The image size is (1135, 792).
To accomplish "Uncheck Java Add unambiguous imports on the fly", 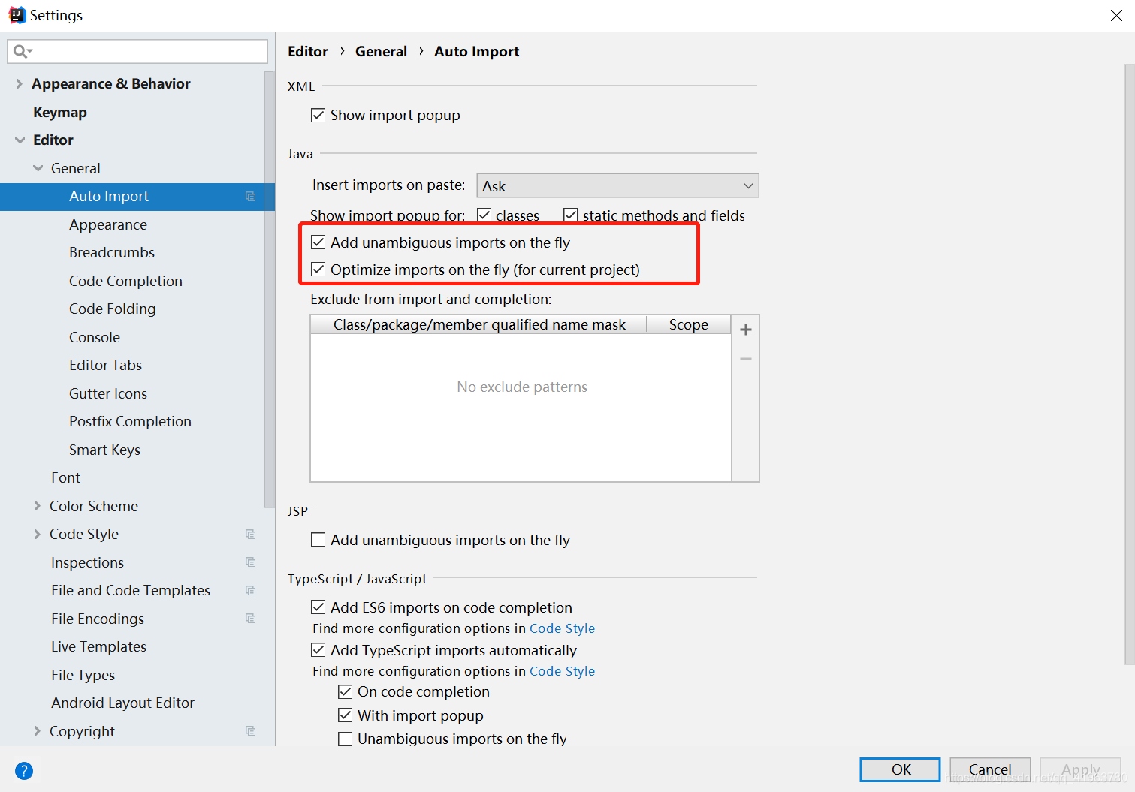I will click(x=318, y=242).
